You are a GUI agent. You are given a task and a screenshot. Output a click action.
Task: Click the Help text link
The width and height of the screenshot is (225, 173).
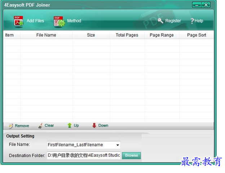click(x=199, y=21)
